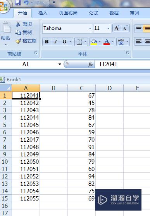Select cell containing 112041
The height and width of the screenshot is (216, 150).
point(26,95)
